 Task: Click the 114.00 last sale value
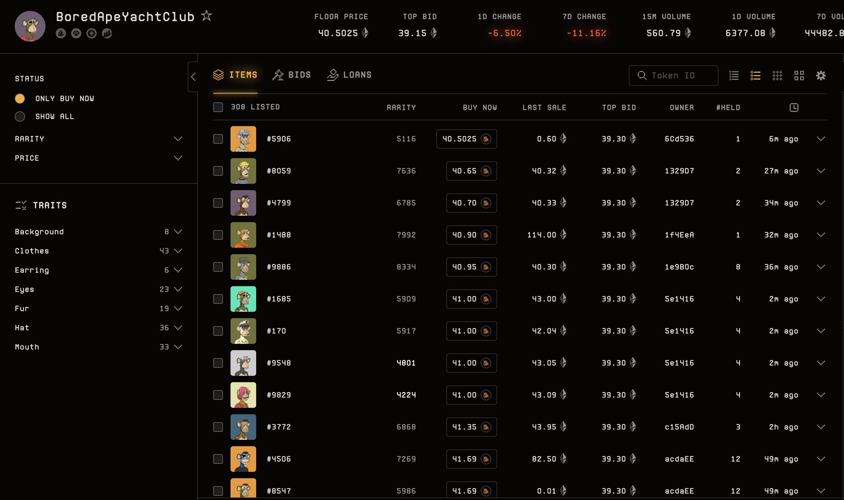542,235
